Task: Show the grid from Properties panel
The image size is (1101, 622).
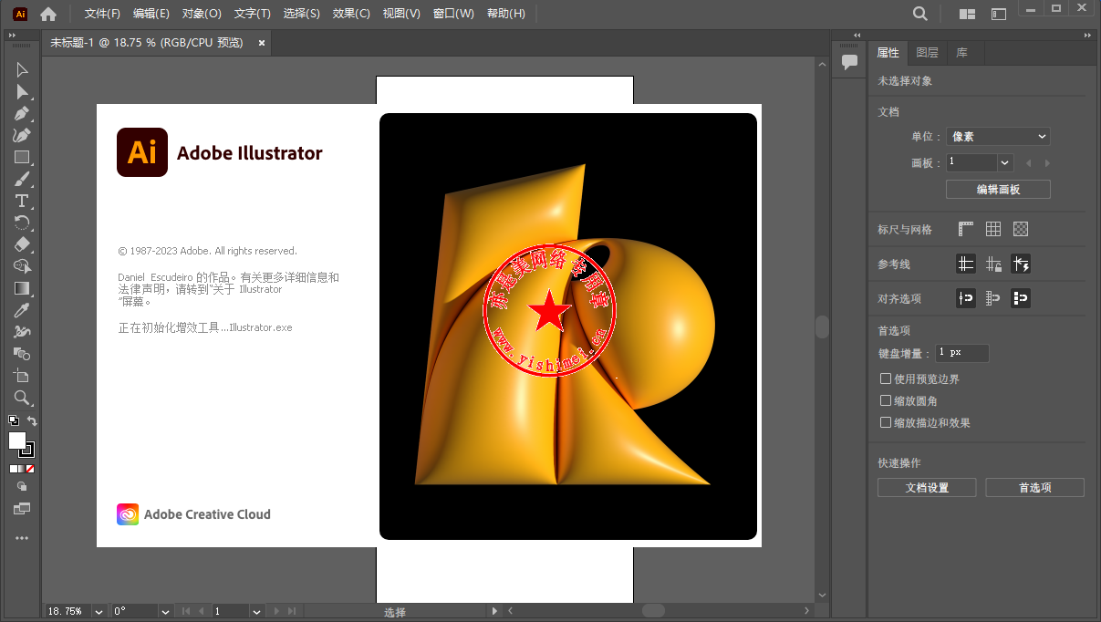Action: pos(993,230)
